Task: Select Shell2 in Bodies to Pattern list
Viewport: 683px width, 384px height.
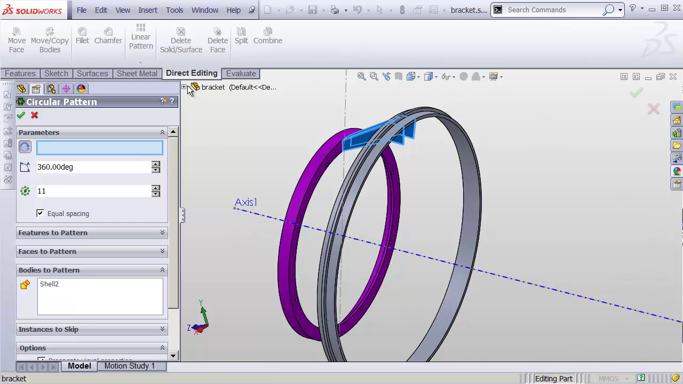Action: point(49,284)
